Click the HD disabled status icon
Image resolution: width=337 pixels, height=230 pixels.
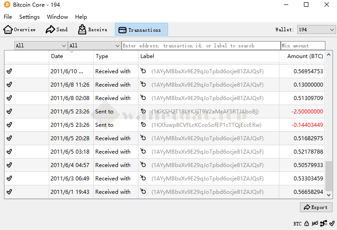tap(315, 223)
